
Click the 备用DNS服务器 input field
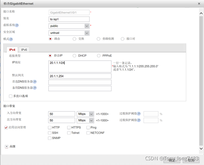[x=80, y=89]
